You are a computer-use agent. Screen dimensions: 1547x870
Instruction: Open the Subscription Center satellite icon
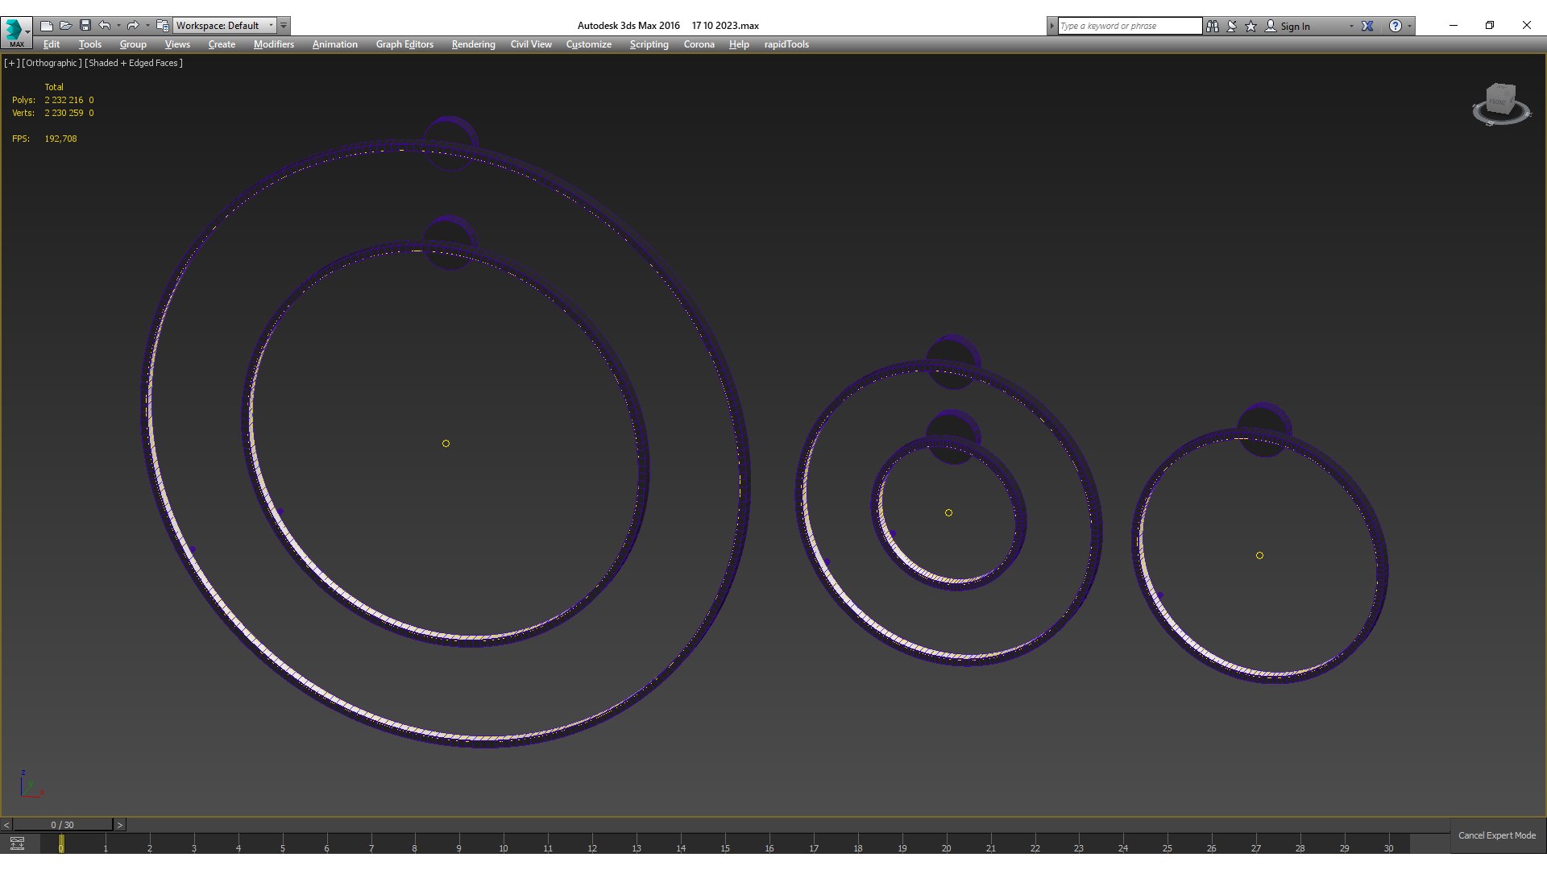pos(1232,26)
